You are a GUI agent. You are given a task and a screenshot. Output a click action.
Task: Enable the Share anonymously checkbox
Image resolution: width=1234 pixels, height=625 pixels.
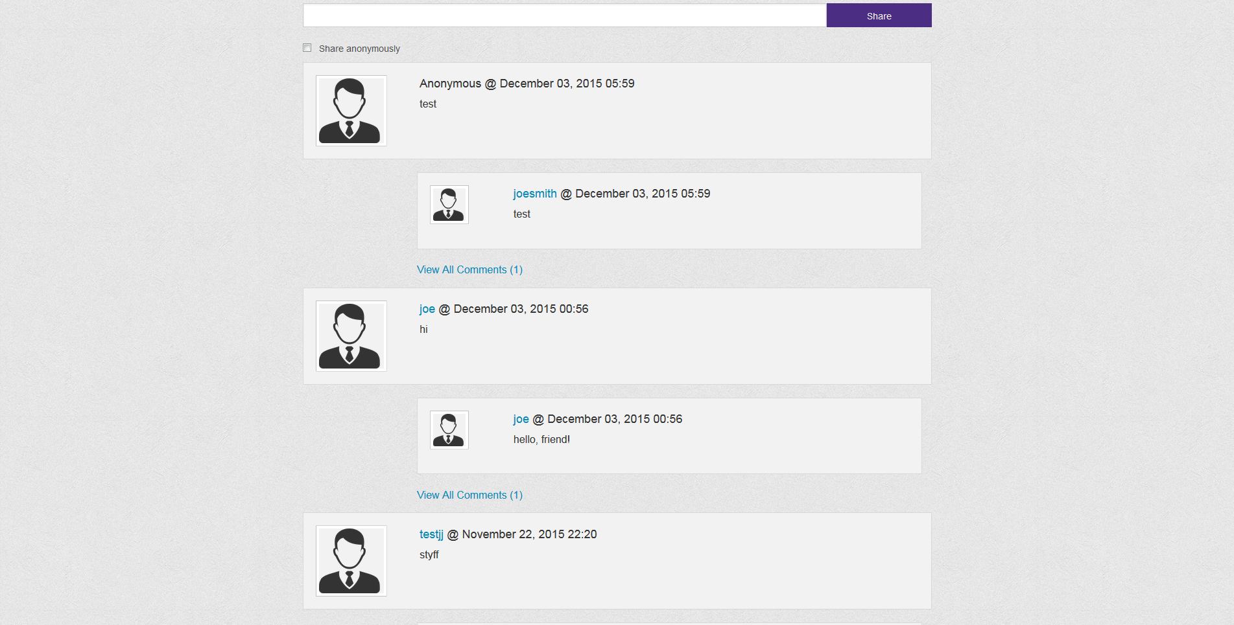coord(307,48)
